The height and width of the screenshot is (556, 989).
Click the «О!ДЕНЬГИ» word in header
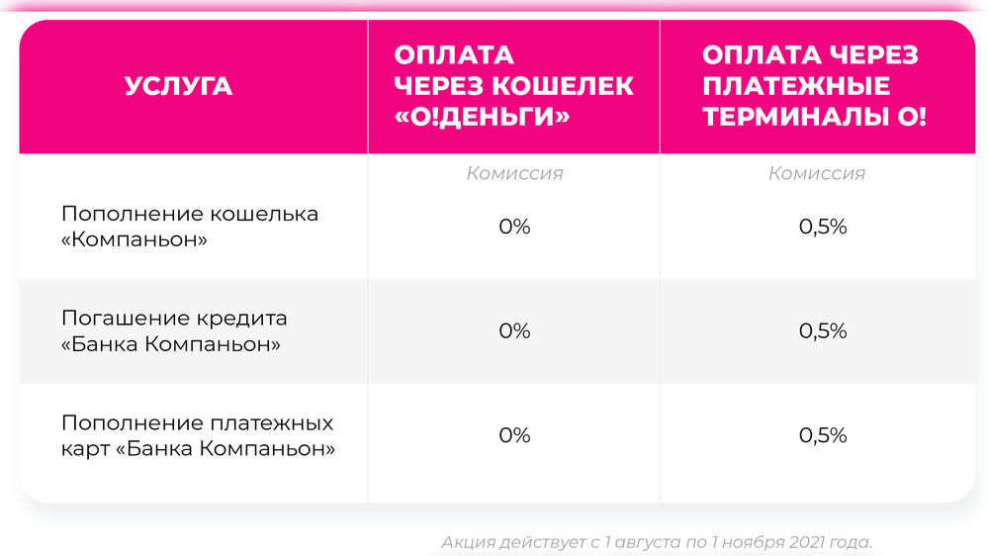pyautogui.click(x=484, y=117)
